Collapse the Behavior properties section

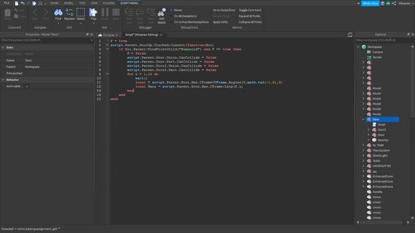3,80
